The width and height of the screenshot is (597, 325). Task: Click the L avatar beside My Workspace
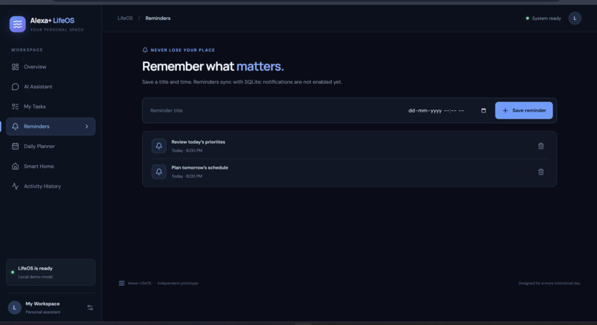[x=15, y=307]
